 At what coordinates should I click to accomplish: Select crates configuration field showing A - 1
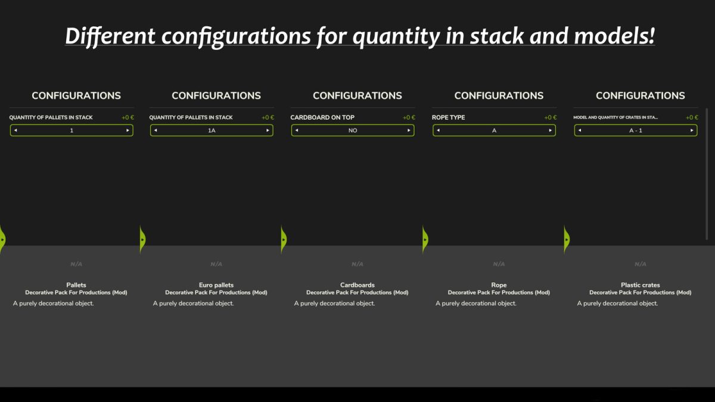(x=636, y=130)
